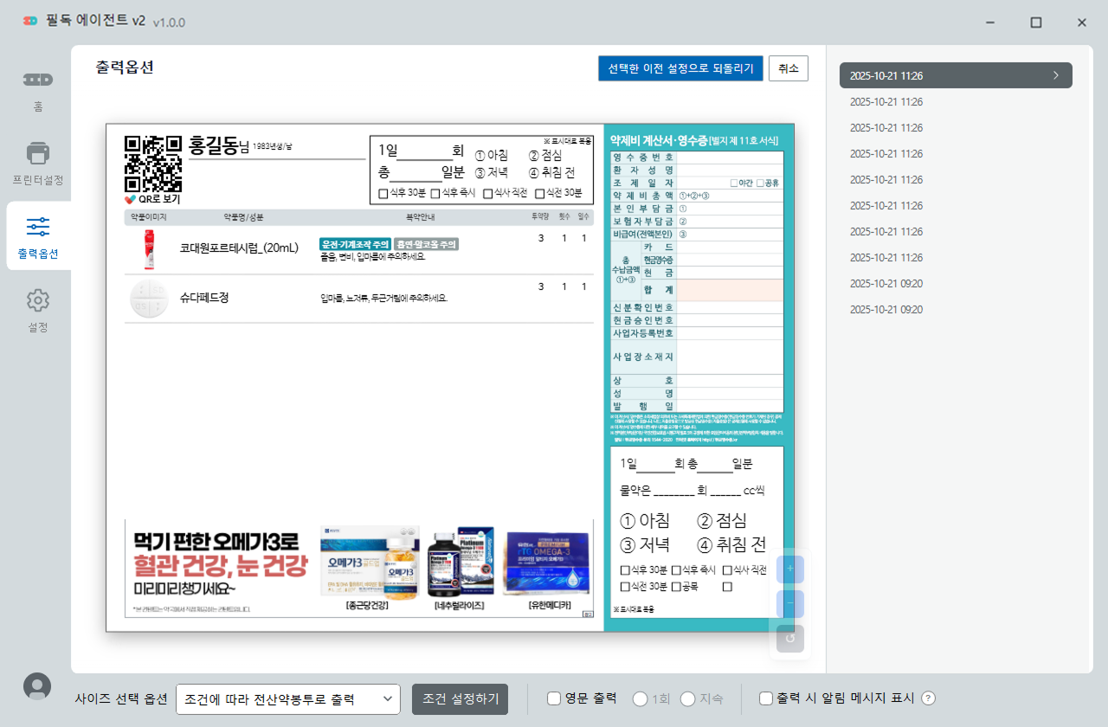Viewport: 1108px width, 727px height.
Task: Open the 설정 gear icon
Action: [x=37, y=301]
